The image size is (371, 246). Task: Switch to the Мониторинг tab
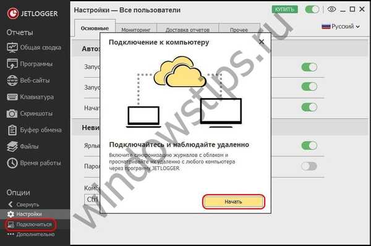[136, 30]
